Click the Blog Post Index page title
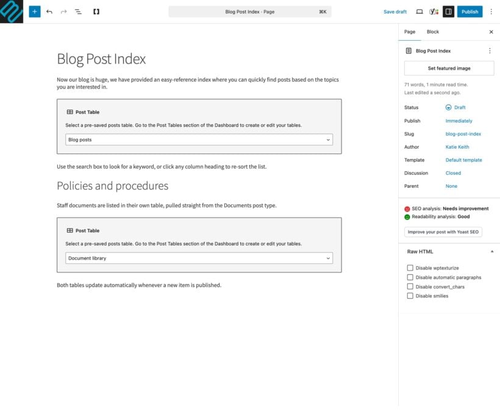The image size is (500, 415). coord(101,59)
